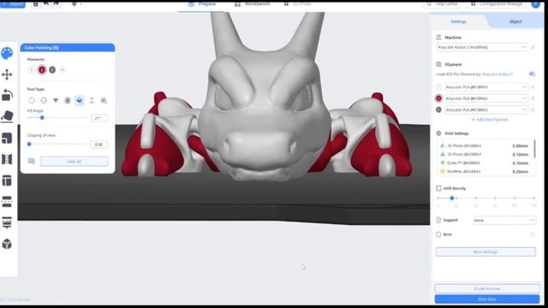Open the dropdown arrow beside top toolbar pin icon
The width and height of the screenshot is (548, 308).
[x=81, y=4]
